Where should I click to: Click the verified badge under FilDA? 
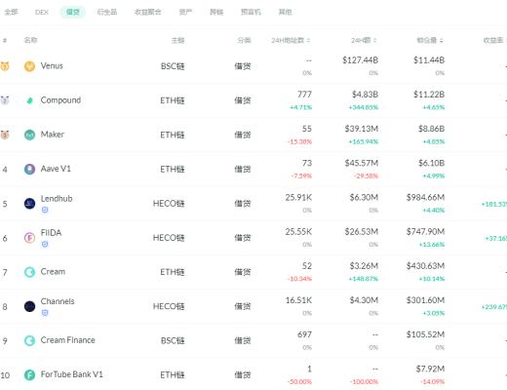[45, 244]
